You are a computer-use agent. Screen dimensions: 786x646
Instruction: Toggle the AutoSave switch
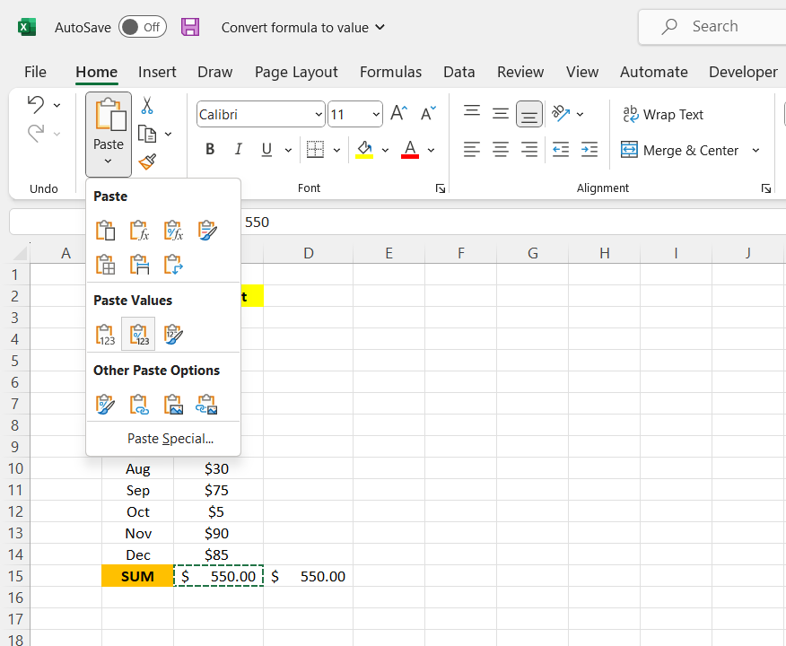(142, 27)
